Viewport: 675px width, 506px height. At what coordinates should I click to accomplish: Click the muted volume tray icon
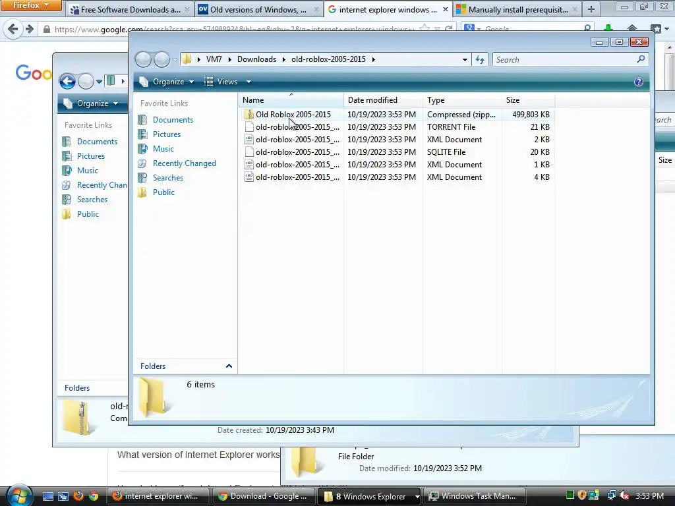pos(624,496)
